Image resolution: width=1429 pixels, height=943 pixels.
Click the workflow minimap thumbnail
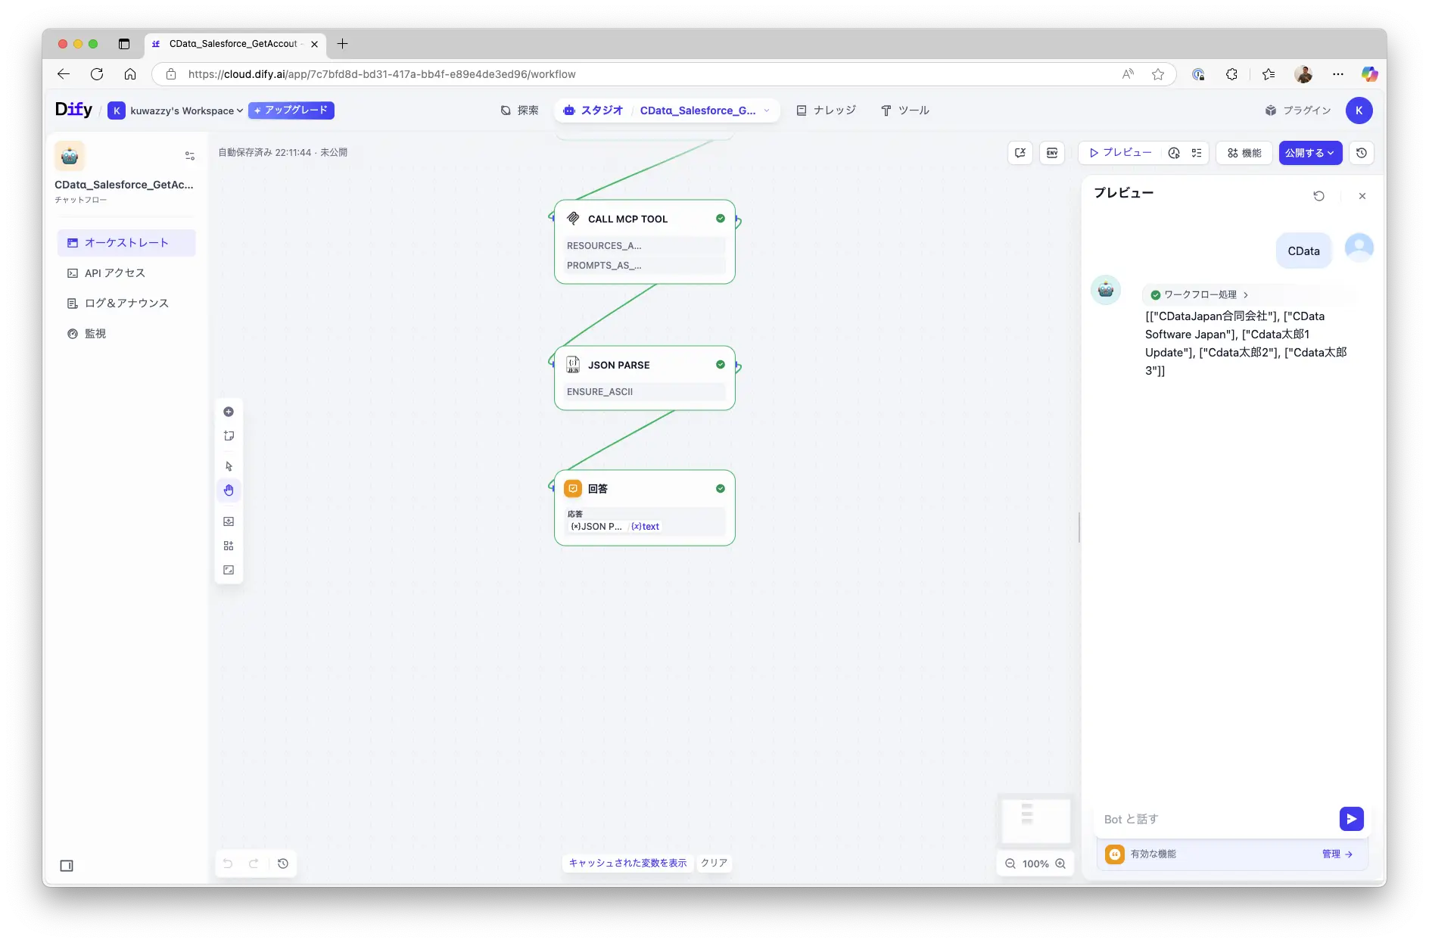click(1035, 821)
